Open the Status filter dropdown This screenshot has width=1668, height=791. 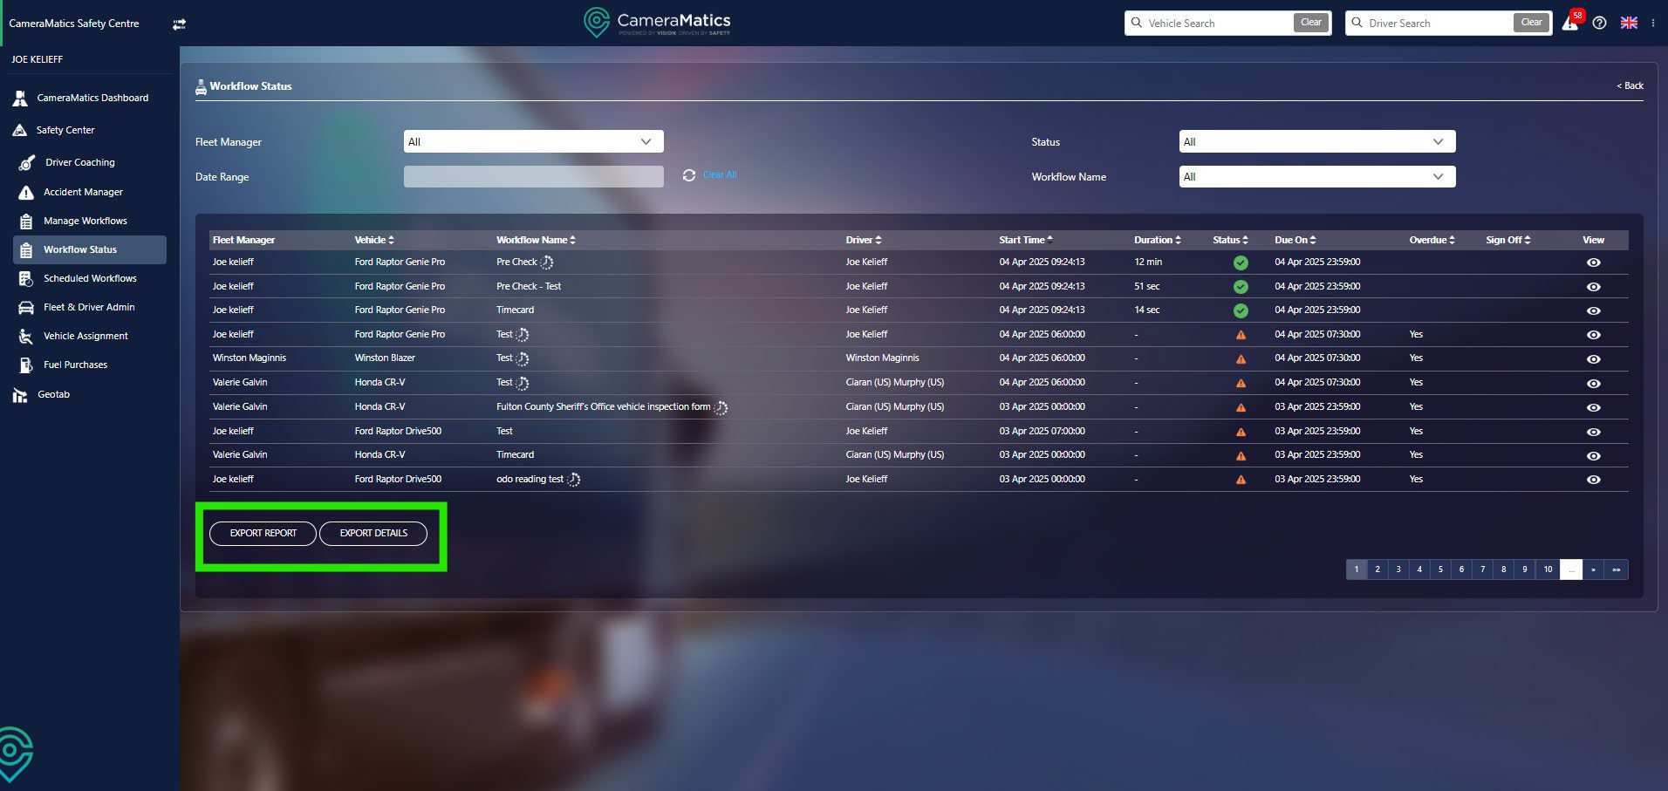point(1316,142)
